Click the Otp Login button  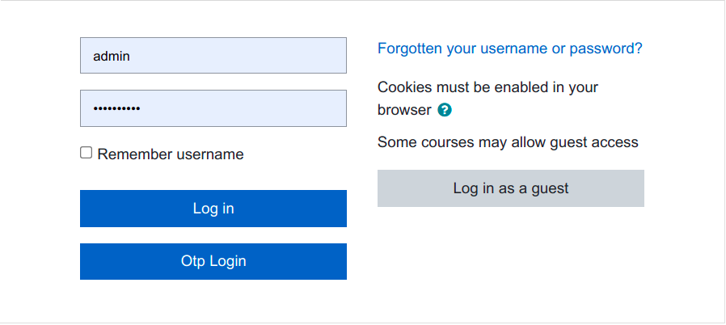(213, 261)
